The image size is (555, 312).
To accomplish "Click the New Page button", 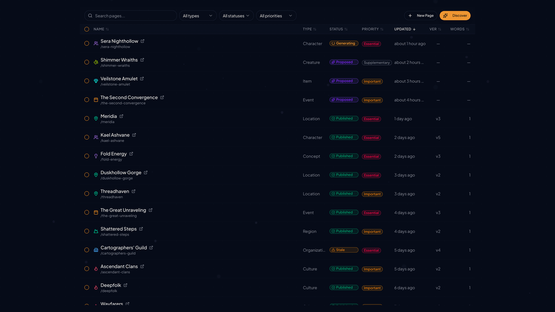I will [421, 16].
